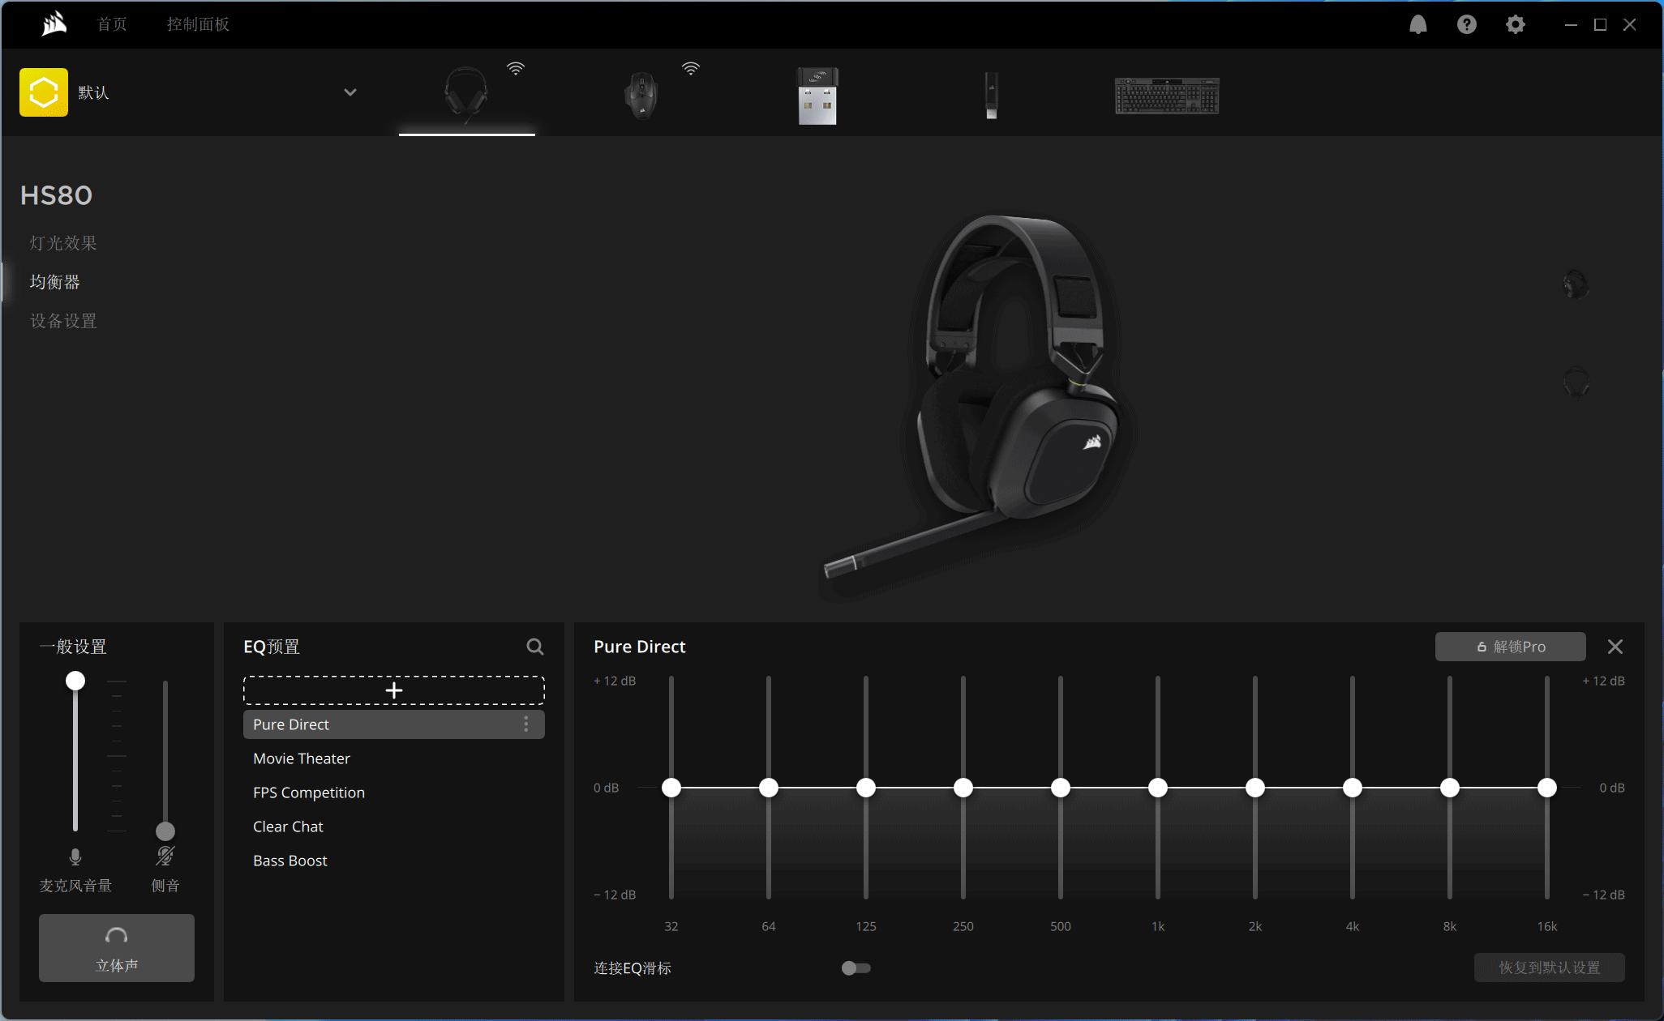Click the 1k EQ band slider handle
Screen dimensions: 1664x1021
click(x=1158, y=788)
